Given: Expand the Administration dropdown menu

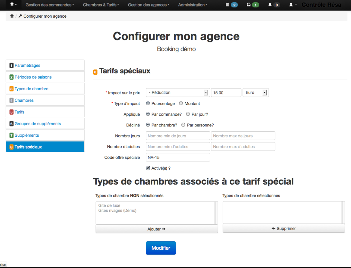Looking at the screenshot, I should point(192,5).
